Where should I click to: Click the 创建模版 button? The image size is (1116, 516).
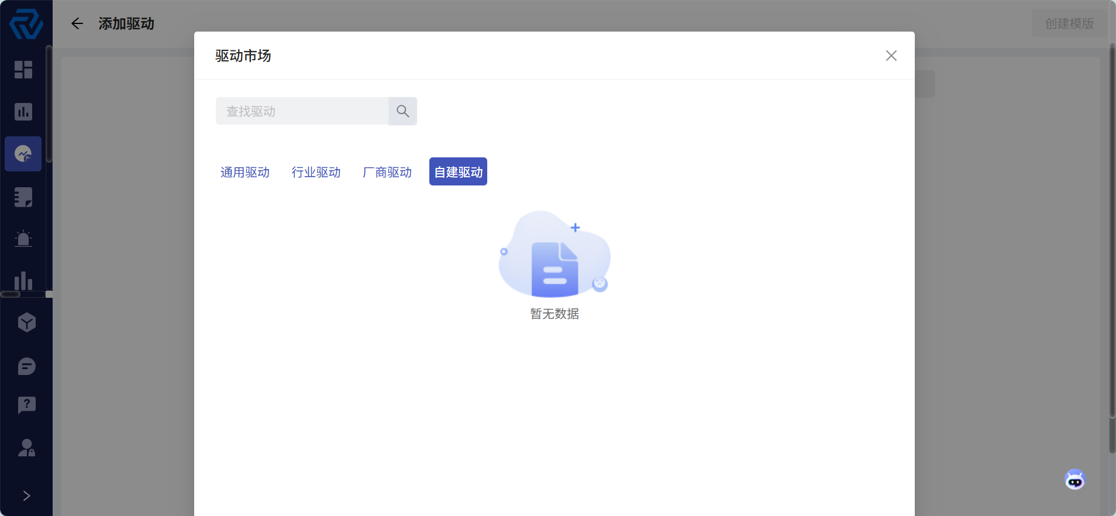click(x=1069, y=23)
